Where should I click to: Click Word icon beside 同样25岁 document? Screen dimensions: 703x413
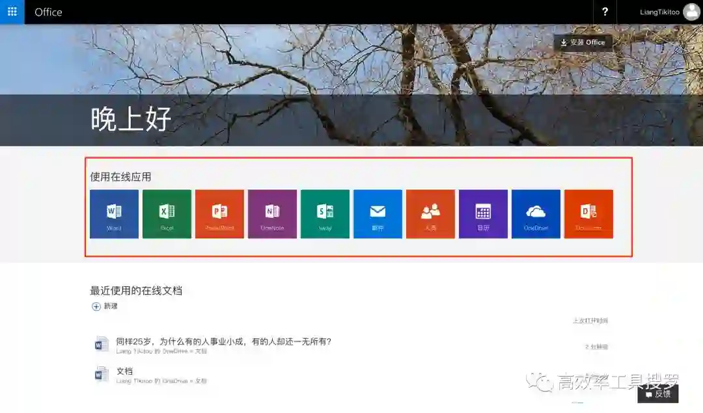[x=102, y=344]
